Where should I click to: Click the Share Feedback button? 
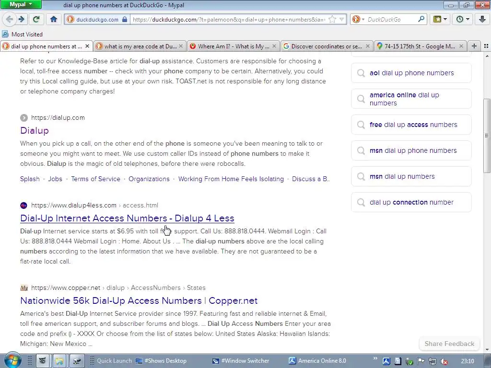coord(449,344)
